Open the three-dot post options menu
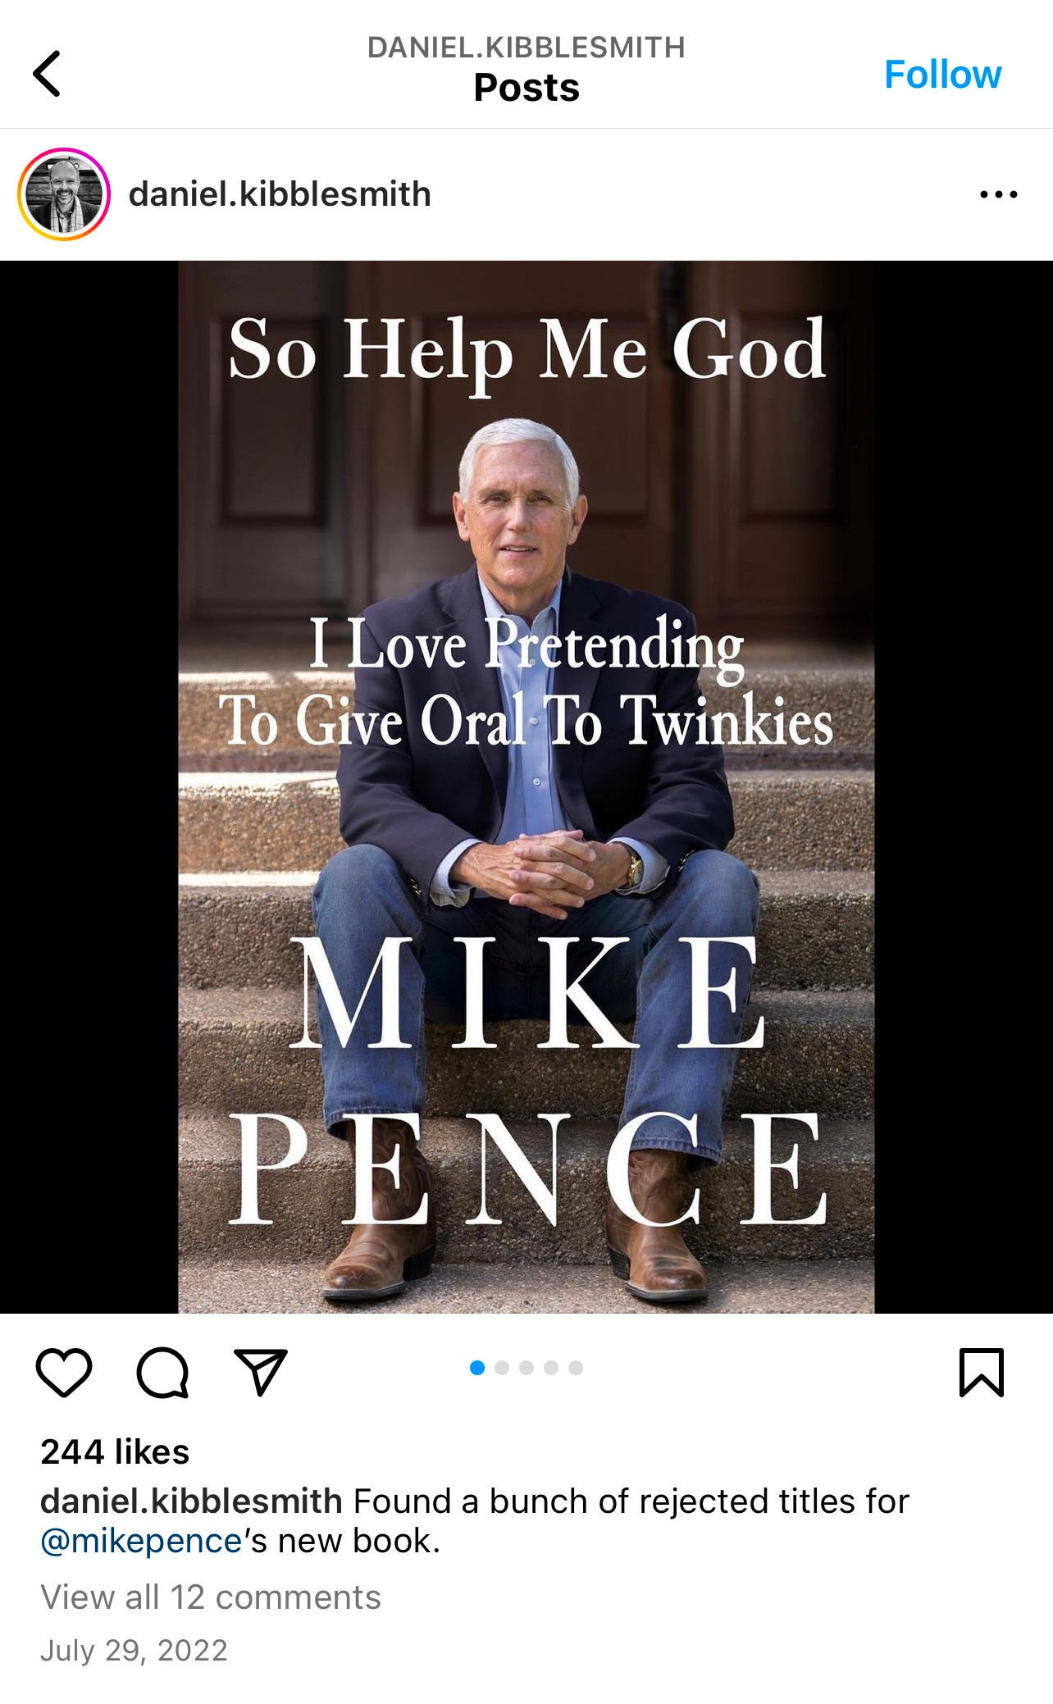Viewport: 1053px width, 1704px height. 998,194
